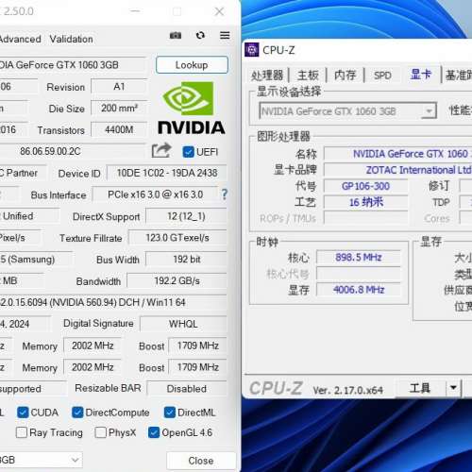Click the CPU-Z title bar app icon
Image resolution: width=472 pixels, height=472 pixels.
(x=252, y=50)
